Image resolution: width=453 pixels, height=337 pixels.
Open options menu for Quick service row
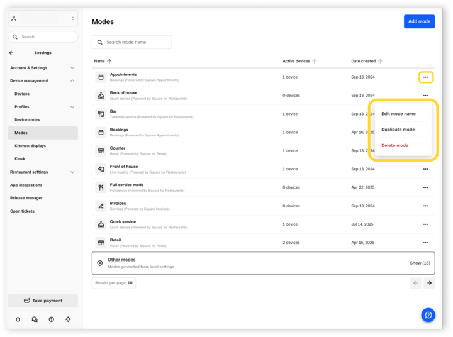click(425, 224)
